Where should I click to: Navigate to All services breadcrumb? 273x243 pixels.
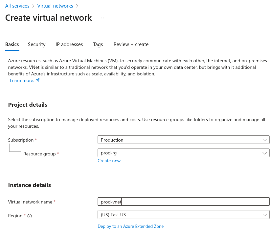(x=17, y=6)
